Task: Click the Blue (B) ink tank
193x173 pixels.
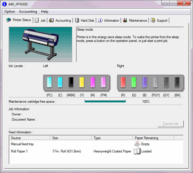Action: point(144,82)
